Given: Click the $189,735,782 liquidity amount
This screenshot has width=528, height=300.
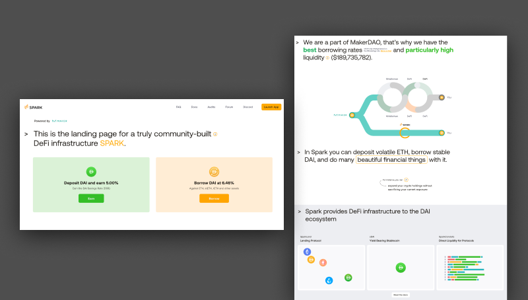Looking at the screenshot, I should [x=352, y=57].
